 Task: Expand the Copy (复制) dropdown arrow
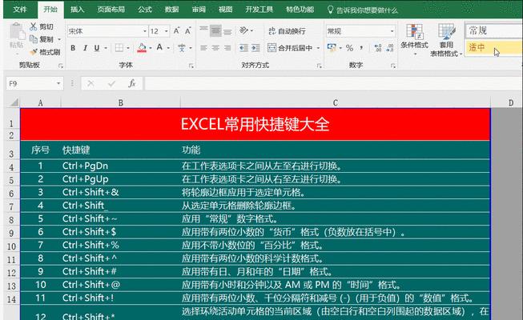pyautogui.click(x=59, y=39)
